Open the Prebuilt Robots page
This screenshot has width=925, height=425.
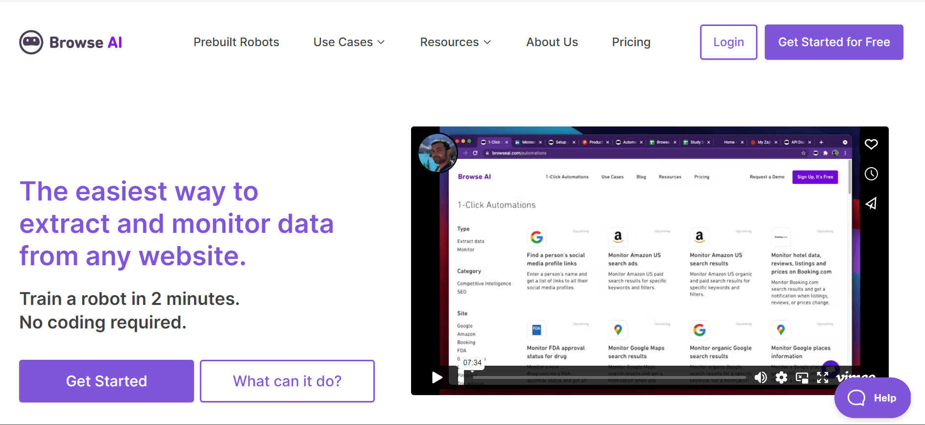tap(236, 42)
